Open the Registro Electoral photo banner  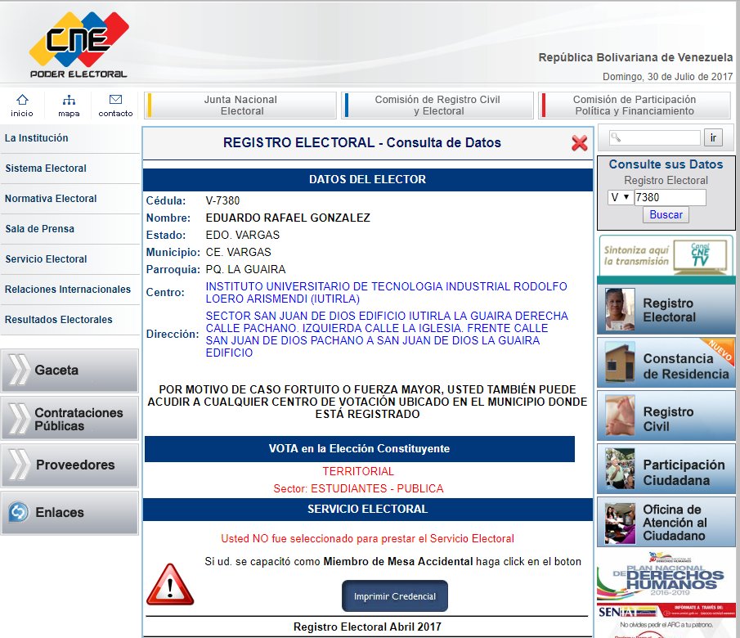pyautogui.click(x=666, y=309)
